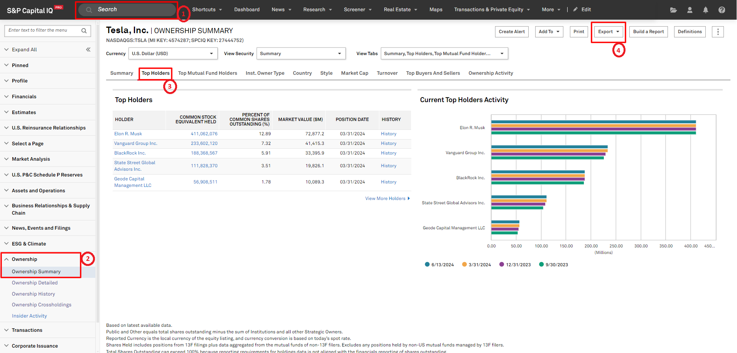Open Ownership Detailed in left menu
The image size is (737, 353).
tap(35, 283)
